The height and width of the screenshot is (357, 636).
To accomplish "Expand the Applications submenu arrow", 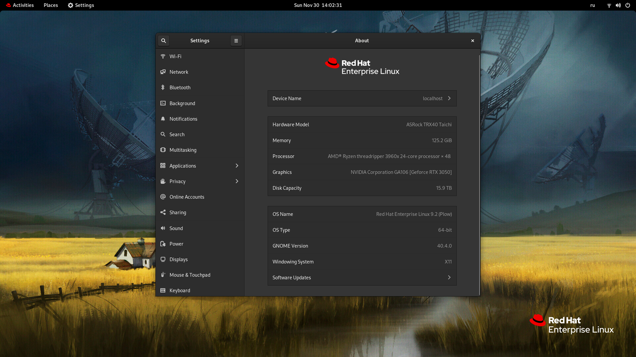I will (237, 166).
